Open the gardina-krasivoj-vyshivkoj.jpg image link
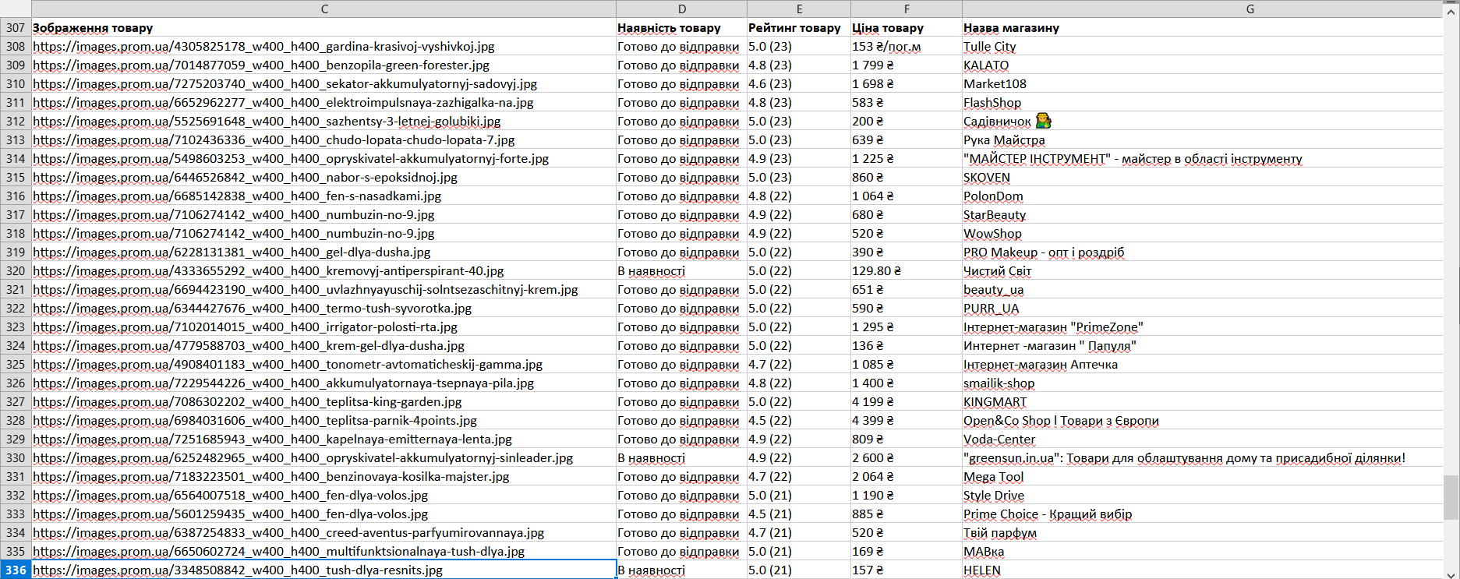Screen dimensions: 1460x579 coord(263,46)
